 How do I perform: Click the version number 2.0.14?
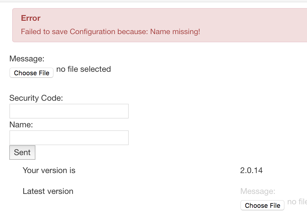(x=251, y=170)
